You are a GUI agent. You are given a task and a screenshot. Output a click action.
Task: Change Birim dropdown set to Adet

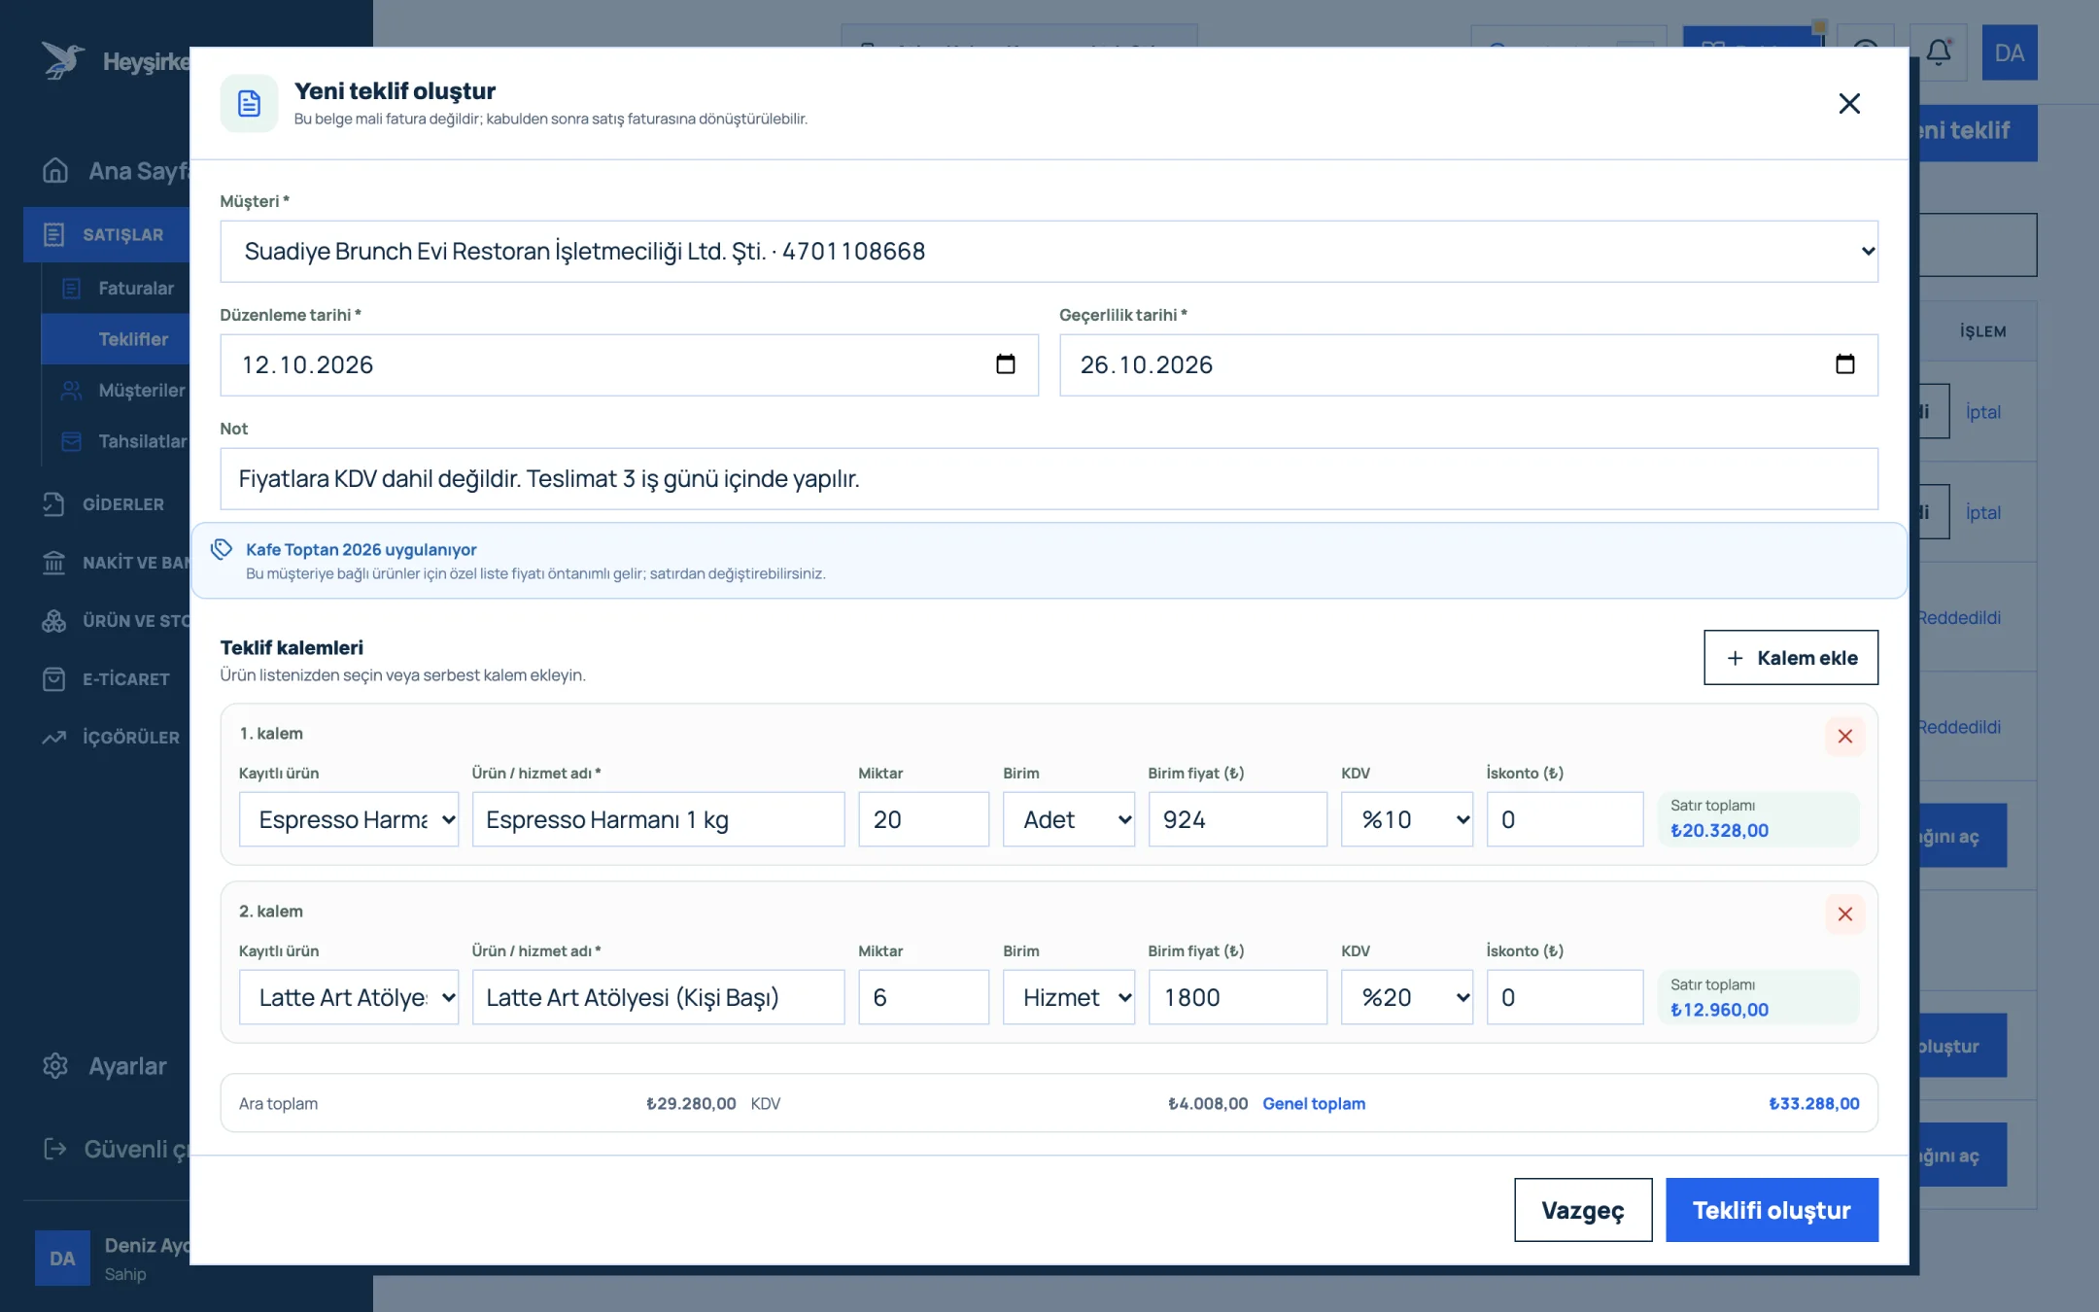[1069, 819]
